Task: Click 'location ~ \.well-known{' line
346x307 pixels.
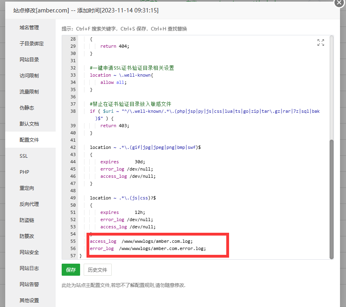Action: click(x=121, y=75)
